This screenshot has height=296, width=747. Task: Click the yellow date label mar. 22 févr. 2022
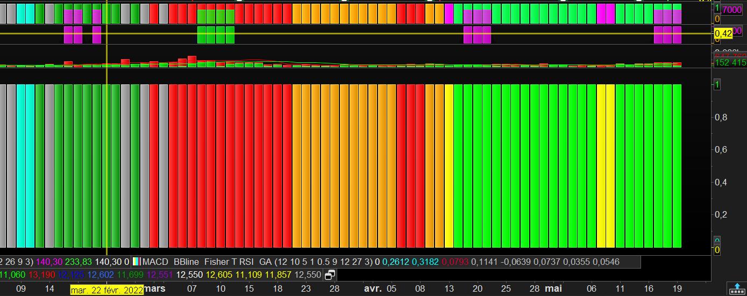point(107,290)
